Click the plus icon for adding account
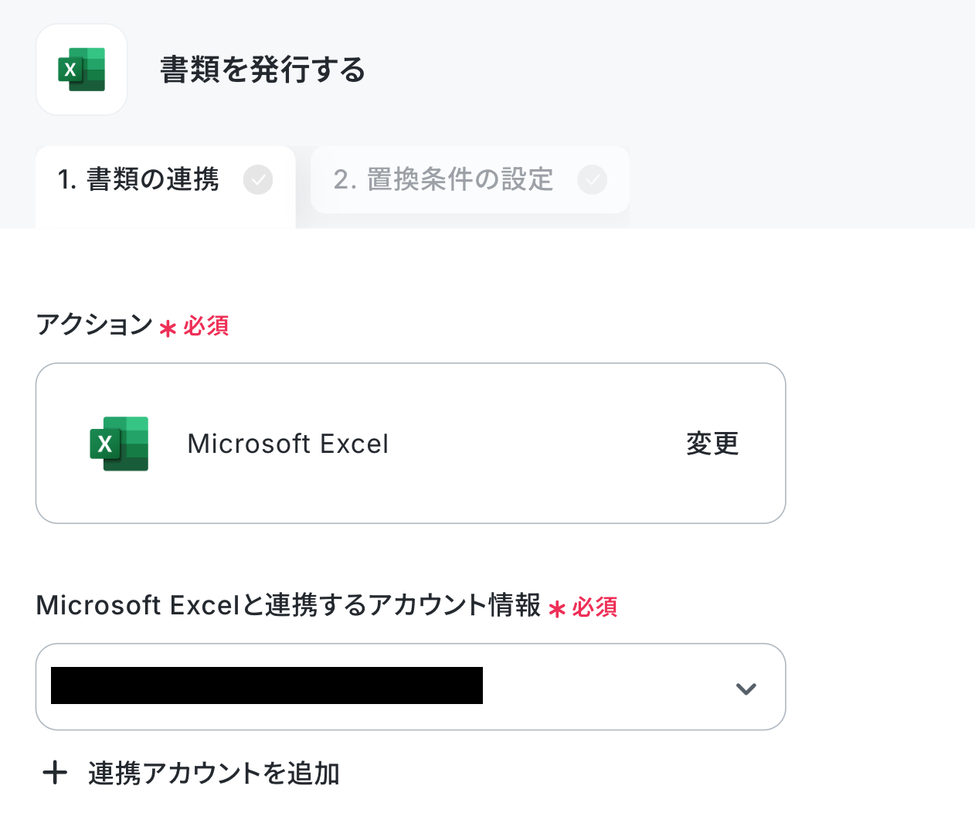This screenshot has width=975, height=813. pyautogui.click(x=55, y=773)
